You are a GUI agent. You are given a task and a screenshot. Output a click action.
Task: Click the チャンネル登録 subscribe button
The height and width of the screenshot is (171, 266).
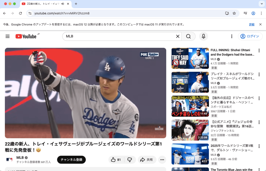71,160
